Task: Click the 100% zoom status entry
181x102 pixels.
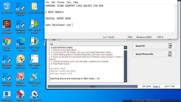Action: (x=130, y=37)
